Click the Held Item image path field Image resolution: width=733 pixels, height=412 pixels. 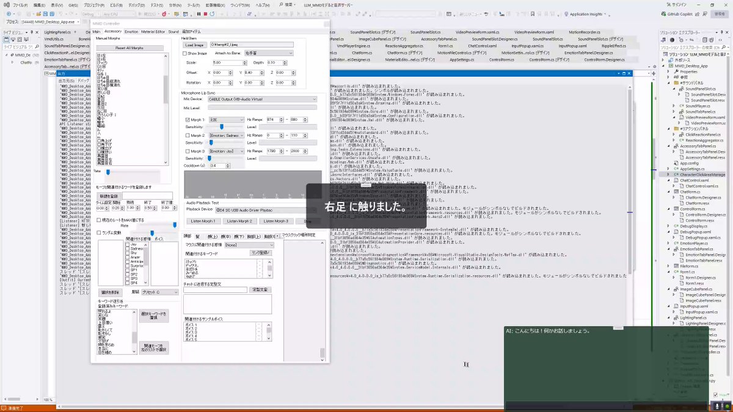click(x=252, y=45)
